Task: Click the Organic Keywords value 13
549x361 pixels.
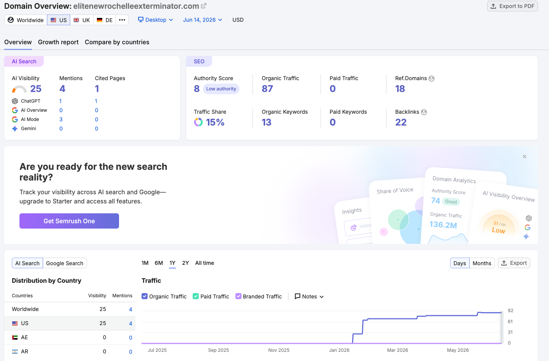Action: (267, 122)
